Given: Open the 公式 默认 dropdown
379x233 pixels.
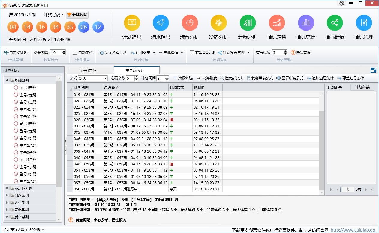Looking at the screenshot, I should (x=92, y=78).
